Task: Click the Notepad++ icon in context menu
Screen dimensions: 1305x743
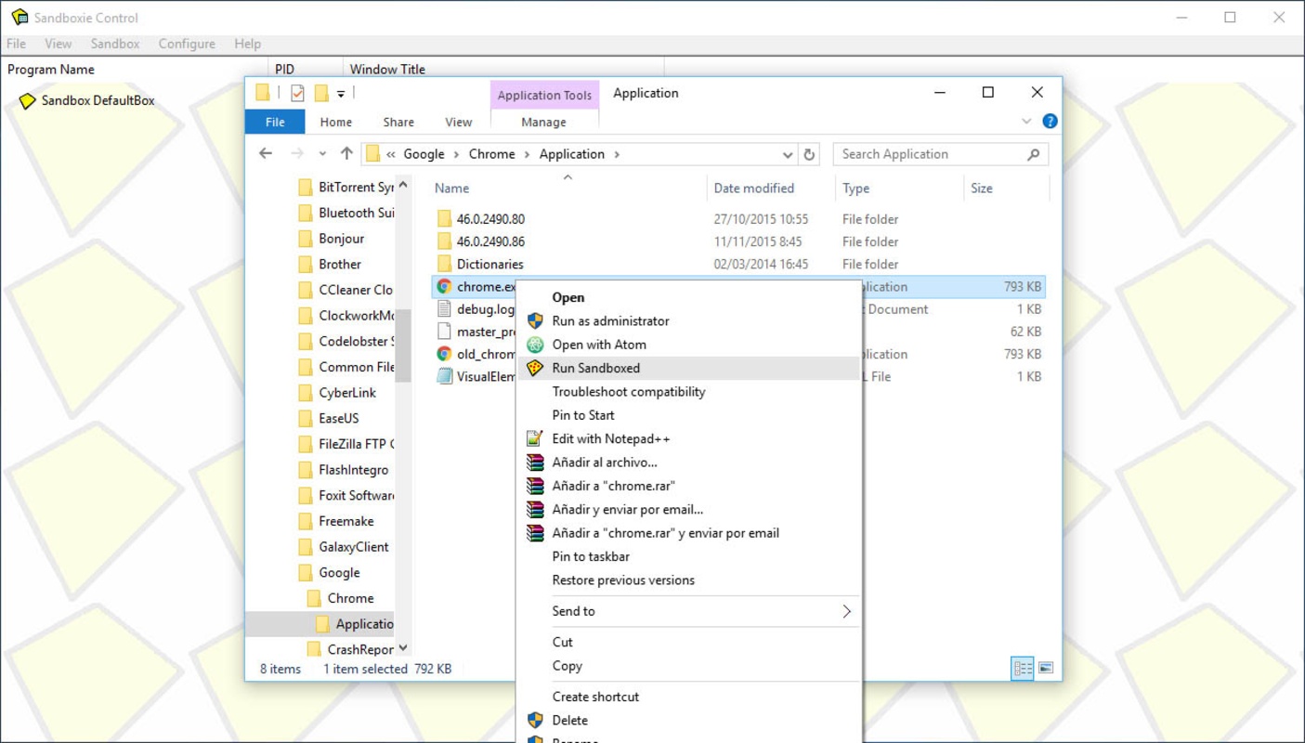Action: [x=535, y=438]
